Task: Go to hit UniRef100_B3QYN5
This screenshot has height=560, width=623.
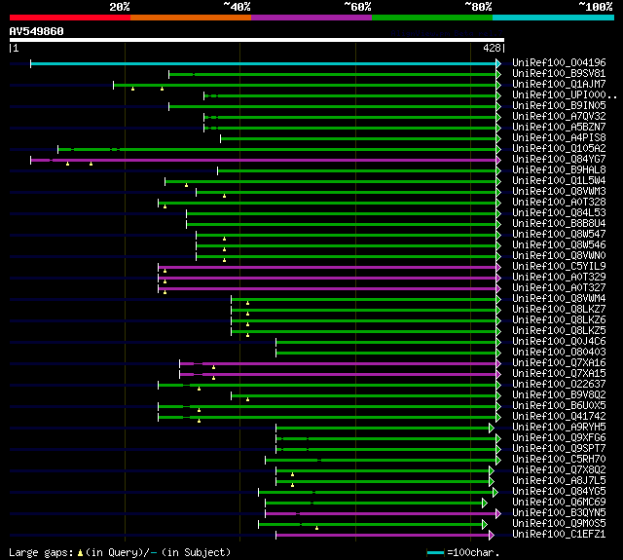Action: [559, 513]
